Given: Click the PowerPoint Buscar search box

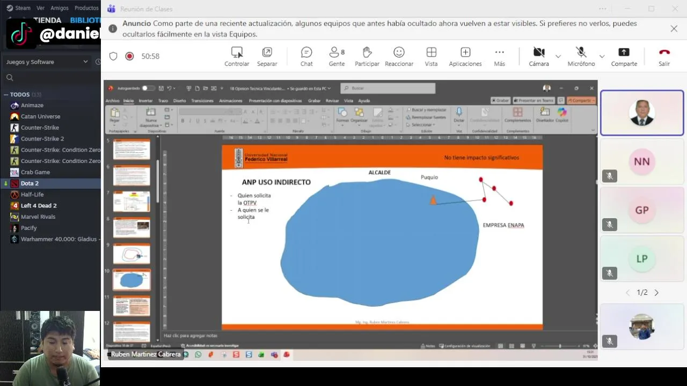Looking at the screenshot, I should tap(388, 88).
